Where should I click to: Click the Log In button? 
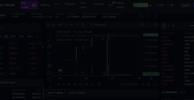pos(186,5)
